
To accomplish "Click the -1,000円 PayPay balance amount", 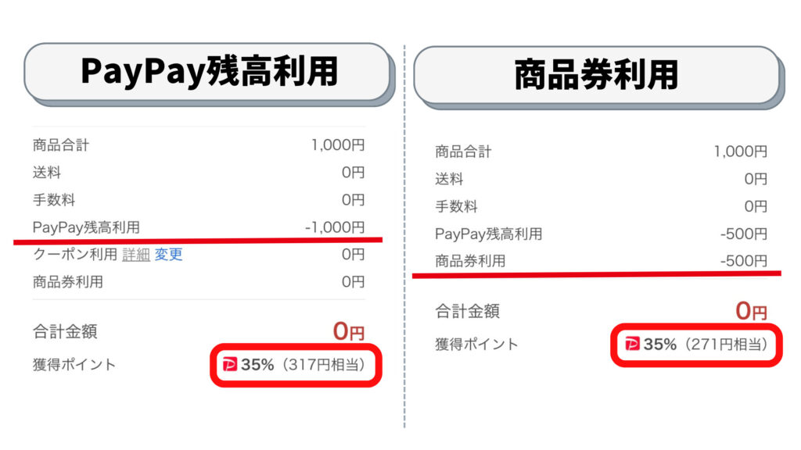I will (x=335, y=227).
